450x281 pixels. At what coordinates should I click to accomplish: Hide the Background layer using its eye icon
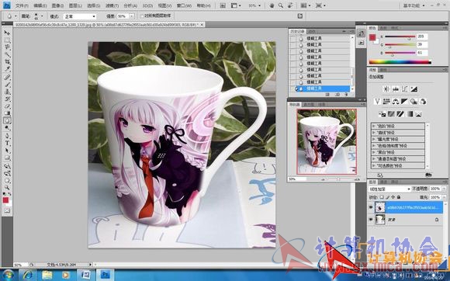tap(371, 220)
